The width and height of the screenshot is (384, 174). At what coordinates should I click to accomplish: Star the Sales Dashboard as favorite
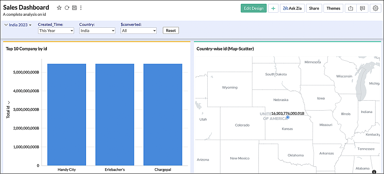click(x=59, y=8)
